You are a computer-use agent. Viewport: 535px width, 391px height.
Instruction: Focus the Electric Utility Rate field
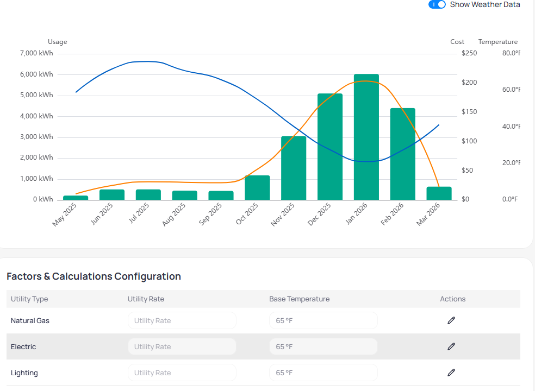pyautogui.click(x=182, y=346)
